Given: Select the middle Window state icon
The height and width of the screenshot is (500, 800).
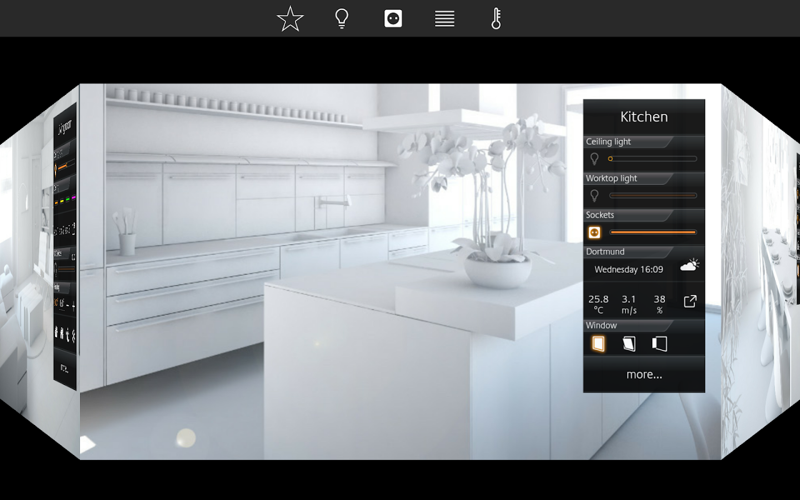Looking at the screenshot, I should [629, 344].
